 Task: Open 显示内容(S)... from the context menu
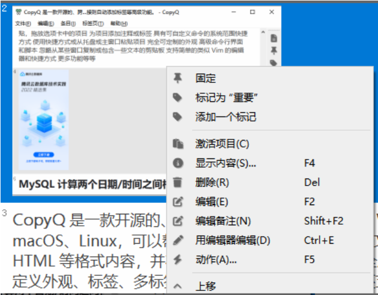tap(270, 163)
